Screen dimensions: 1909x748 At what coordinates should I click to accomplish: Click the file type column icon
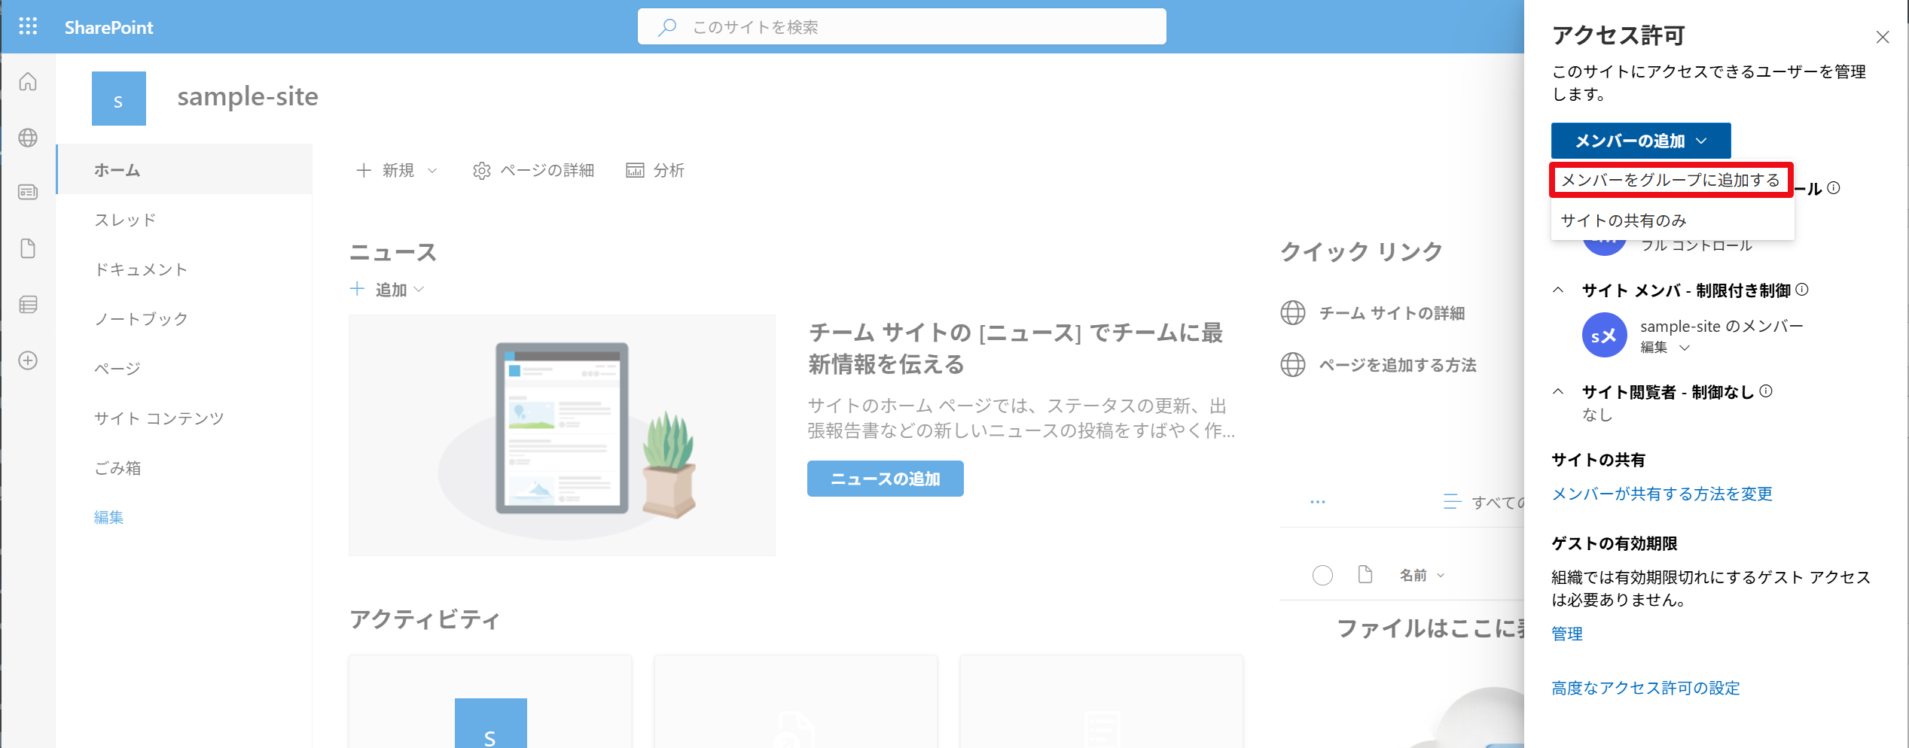[x=1365, y=575]
